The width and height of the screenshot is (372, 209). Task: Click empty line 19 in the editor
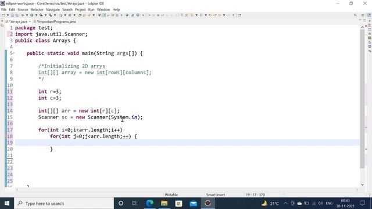187,143
